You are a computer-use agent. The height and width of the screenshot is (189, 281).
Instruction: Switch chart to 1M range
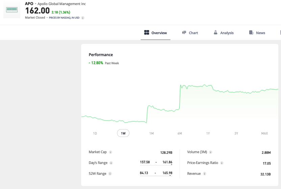tap(151, 134)
